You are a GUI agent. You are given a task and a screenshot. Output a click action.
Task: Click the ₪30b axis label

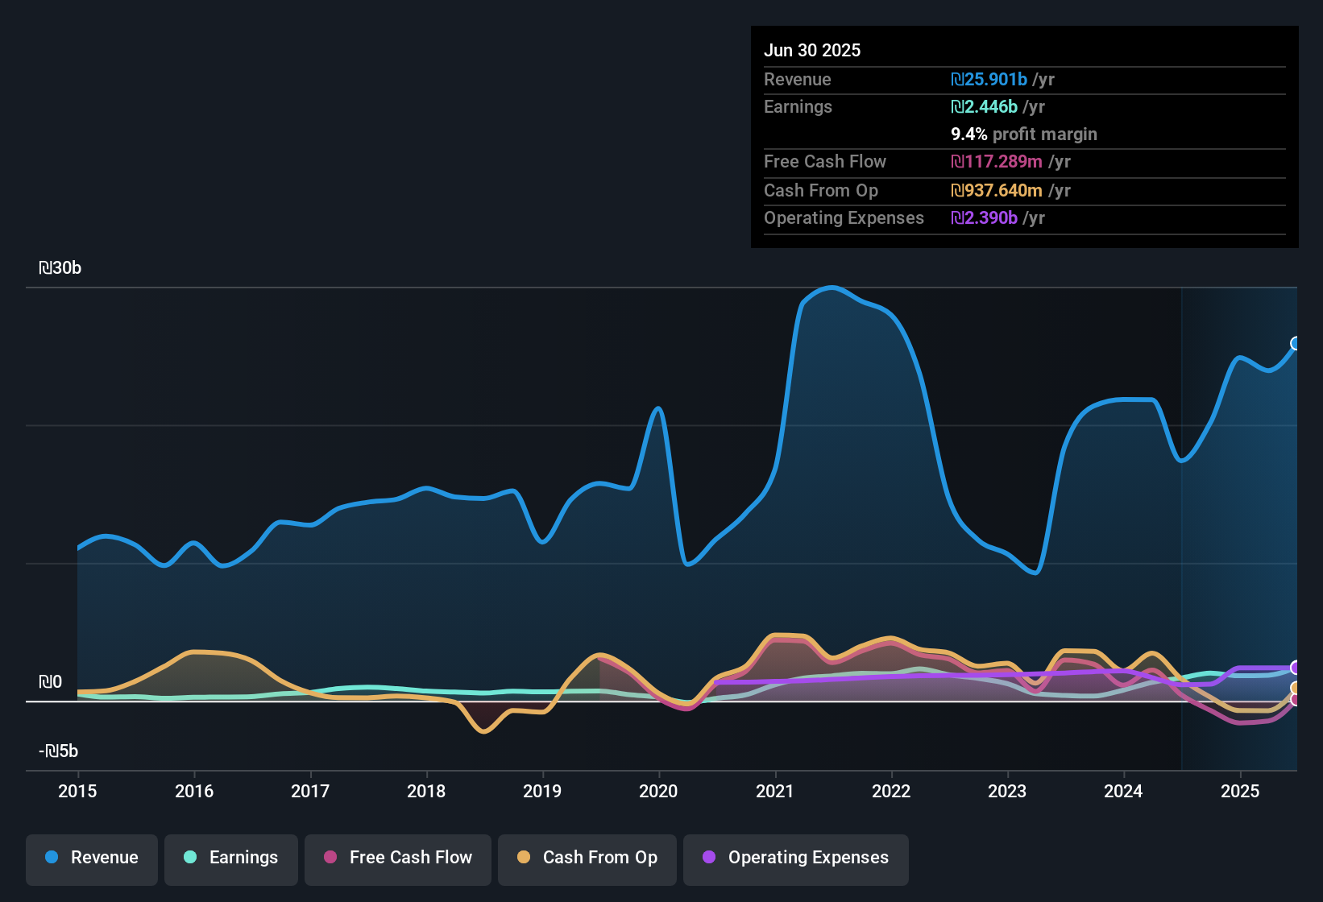tap(60, 267)
